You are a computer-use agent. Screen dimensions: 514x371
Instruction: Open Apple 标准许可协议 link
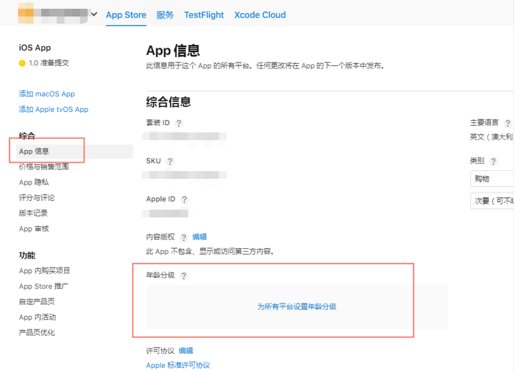[178, 365]
